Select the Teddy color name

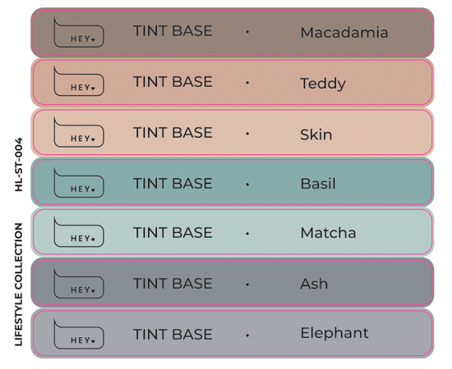point(323,84)
